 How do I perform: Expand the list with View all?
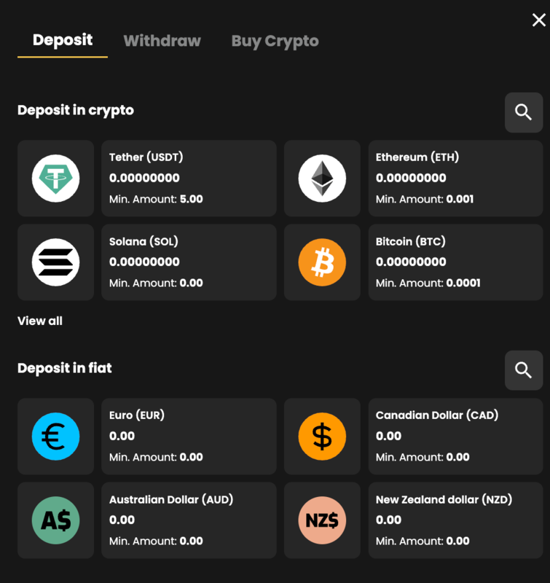point(40,321)
